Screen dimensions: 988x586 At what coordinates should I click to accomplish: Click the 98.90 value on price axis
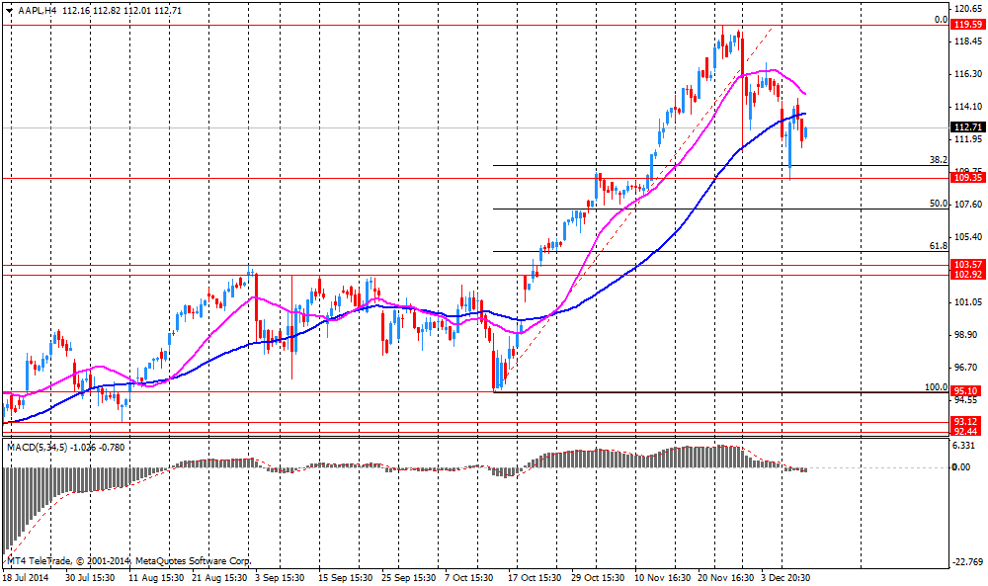(x=968, y=335)
